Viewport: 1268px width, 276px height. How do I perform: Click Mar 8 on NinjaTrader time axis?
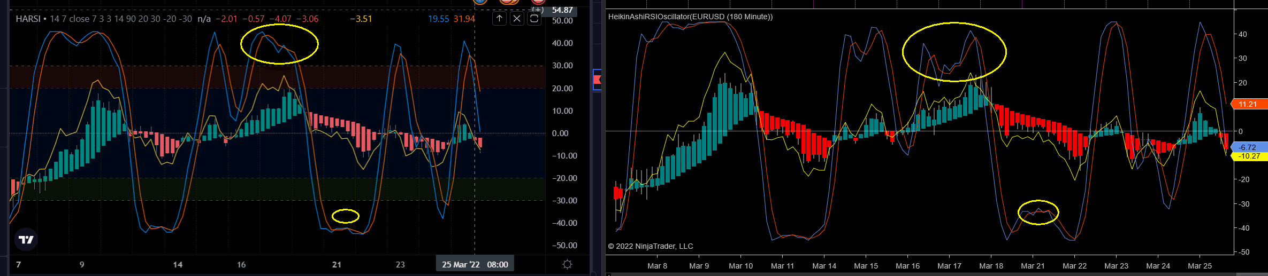coord(657,265)
